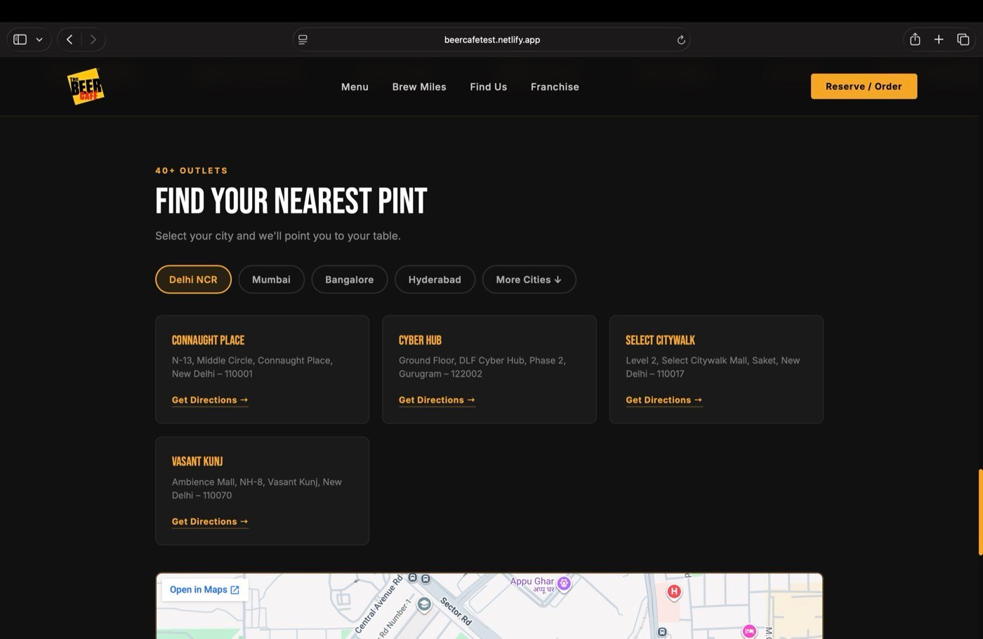The image size is (983, 639).
Task: Click Open in Maps link on the map
Action: click(204, 590)
